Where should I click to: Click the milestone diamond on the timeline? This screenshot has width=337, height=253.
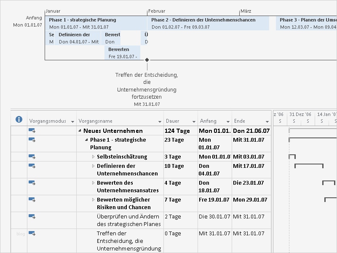click(x=147, y=60)
